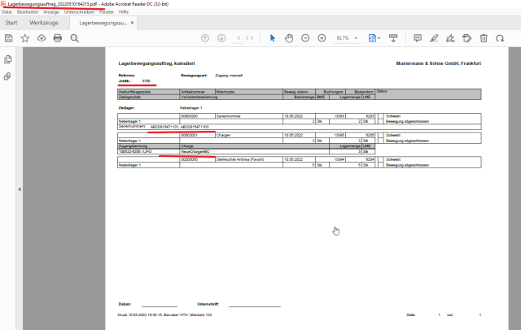
Task: Activate the Hand pan tool
Action: pyautogui.click(x=289, y=38)
